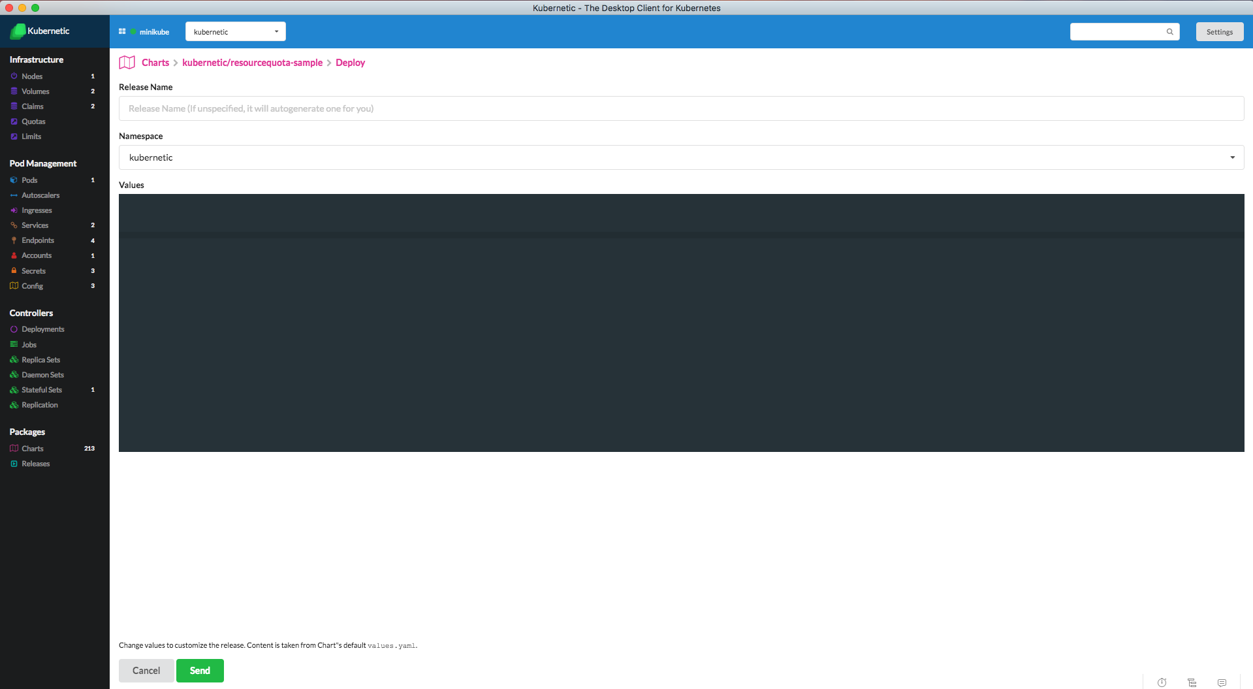
Task: Click the Volumes sidebar icon
Action: (14, 91)
